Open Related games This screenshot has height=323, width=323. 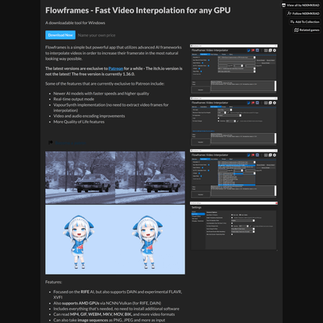coord(307,30)
